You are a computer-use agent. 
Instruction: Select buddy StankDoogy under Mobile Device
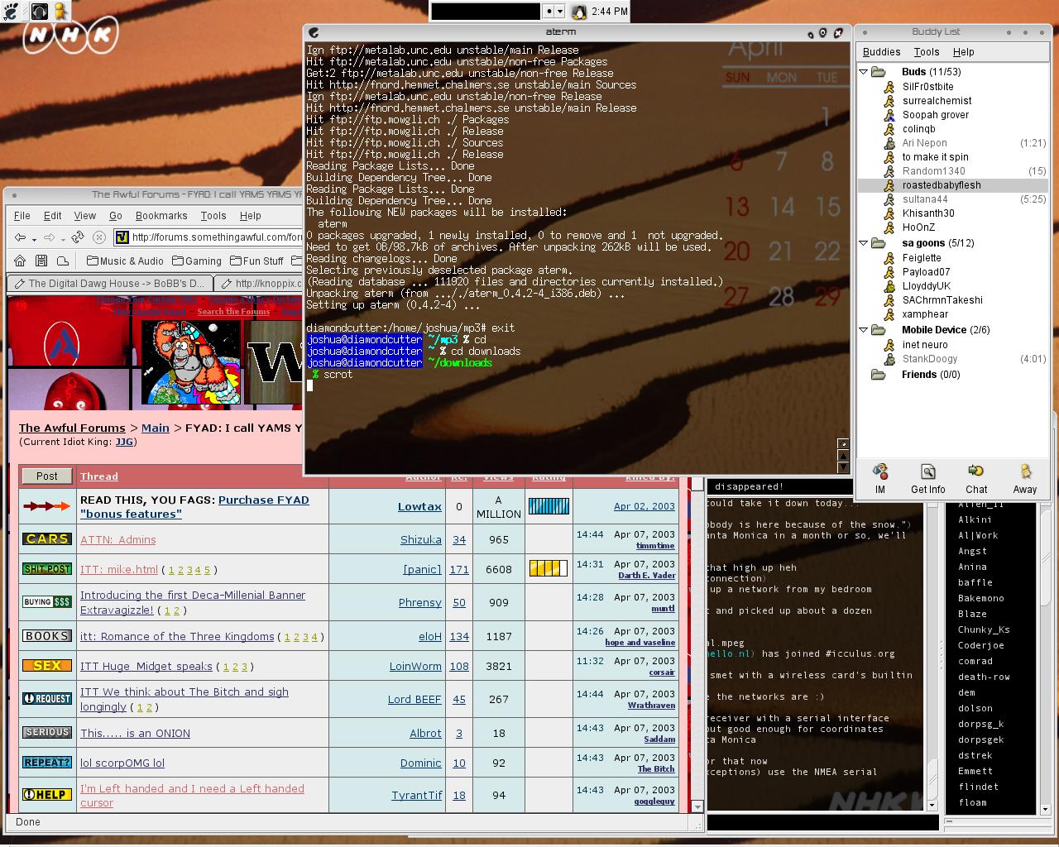(953, 359)
